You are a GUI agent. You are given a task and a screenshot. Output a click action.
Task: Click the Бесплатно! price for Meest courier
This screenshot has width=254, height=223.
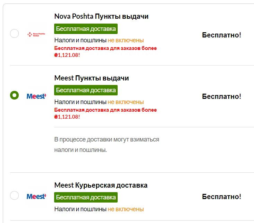[x=222, y=197]
